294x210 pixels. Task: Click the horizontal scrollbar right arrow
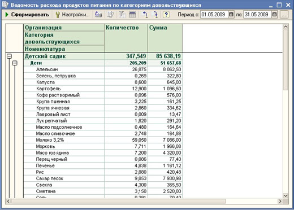pos(280,201)
